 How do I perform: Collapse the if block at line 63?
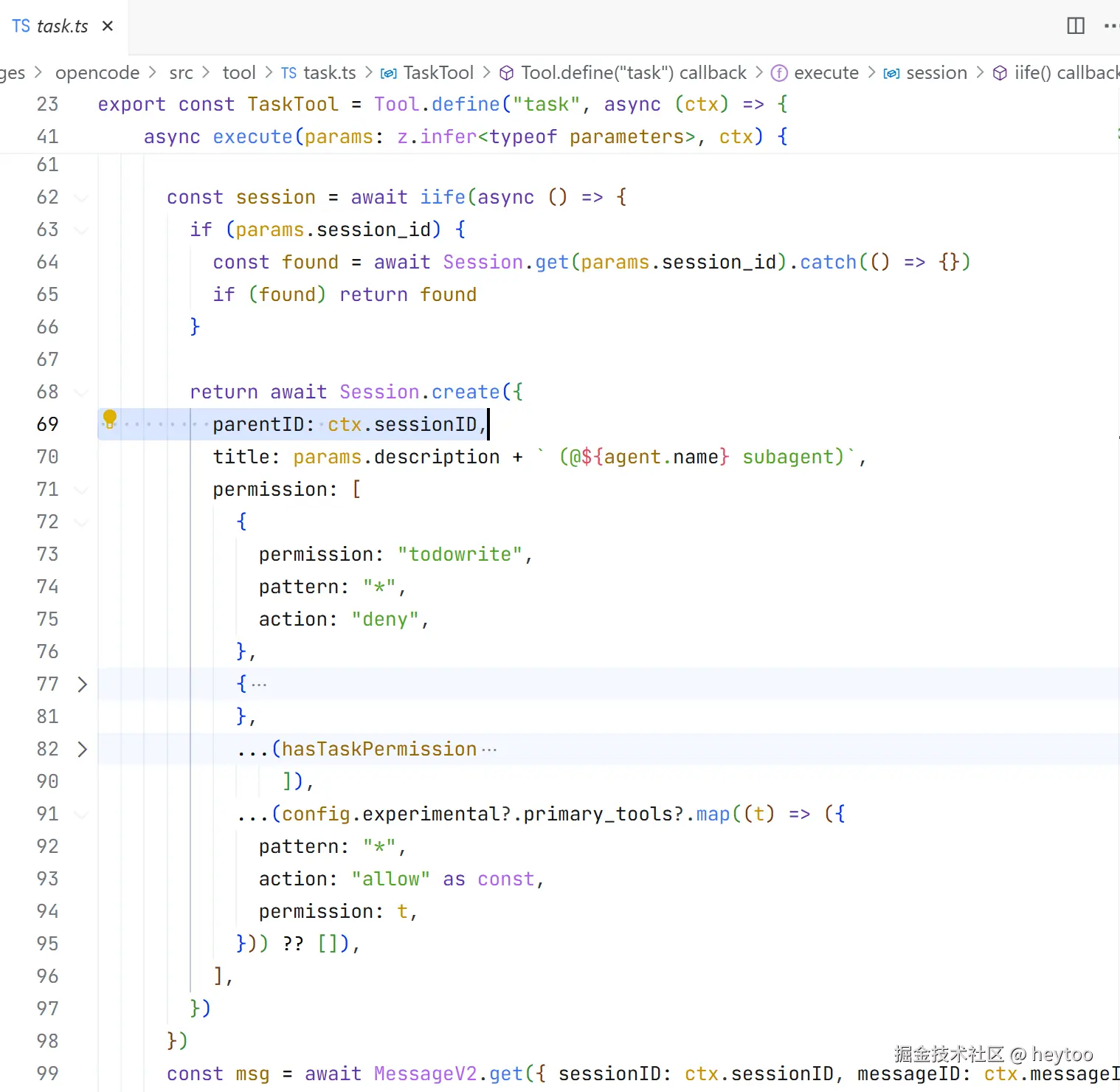(82, 229)
